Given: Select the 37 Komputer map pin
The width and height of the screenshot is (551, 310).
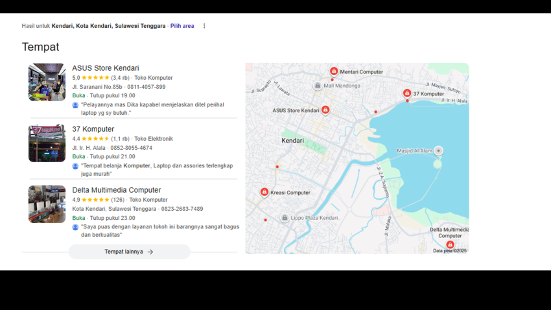Looking at the screenshot, I should pos(407,93).
